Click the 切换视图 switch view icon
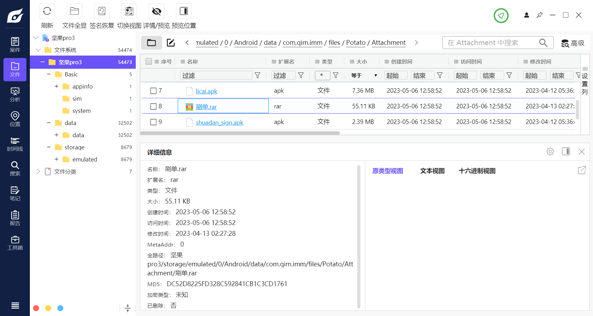The width and height of the screenshot is (593, 316). point(129,11)
